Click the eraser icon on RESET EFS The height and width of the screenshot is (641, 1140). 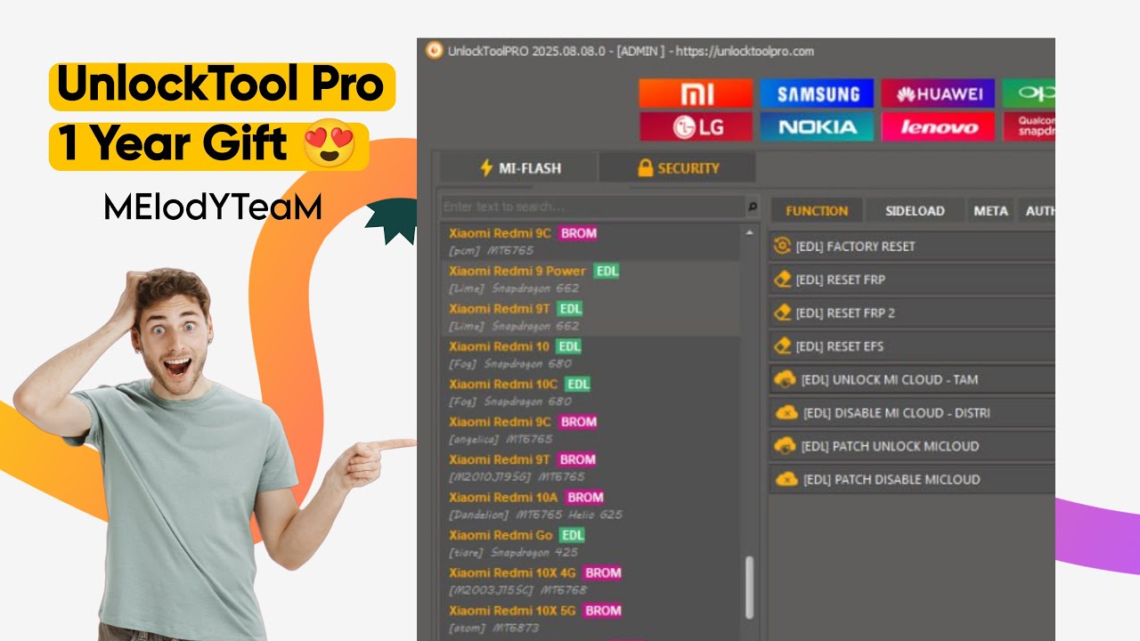[783, 345]
